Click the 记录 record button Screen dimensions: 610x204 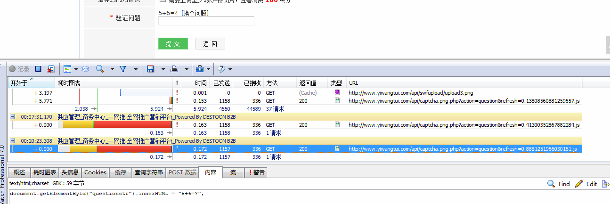tap(19, 69)
